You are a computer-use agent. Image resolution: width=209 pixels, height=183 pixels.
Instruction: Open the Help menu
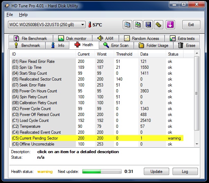click(23, 15)
